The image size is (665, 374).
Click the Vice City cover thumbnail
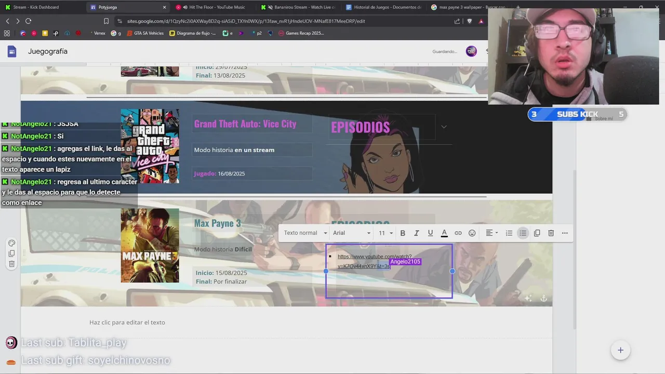pyautogui.click(x=150, y=146)
